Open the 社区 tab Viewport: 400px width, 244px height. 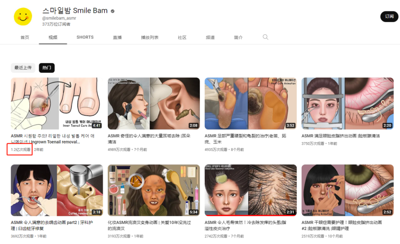182,37
